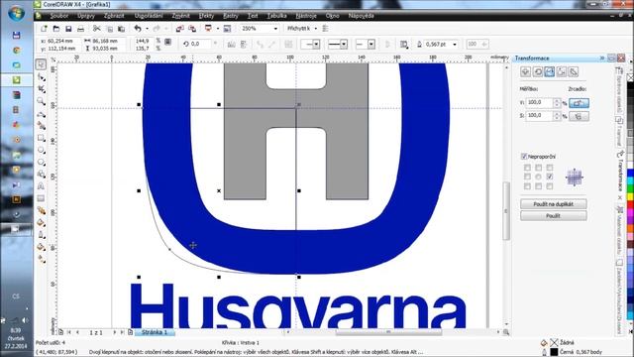Create a new document
The image size is (634, 357).
(x=44, y=29)
